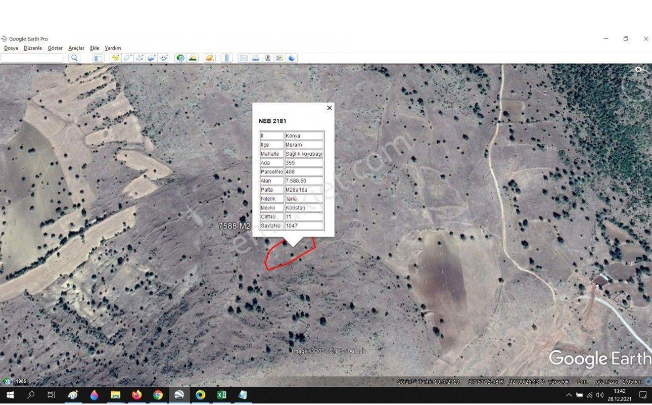The width and height of the screenshot is (652, 405).
Task: Open the ruler measuring tool
Action: [x=226, y=58]
